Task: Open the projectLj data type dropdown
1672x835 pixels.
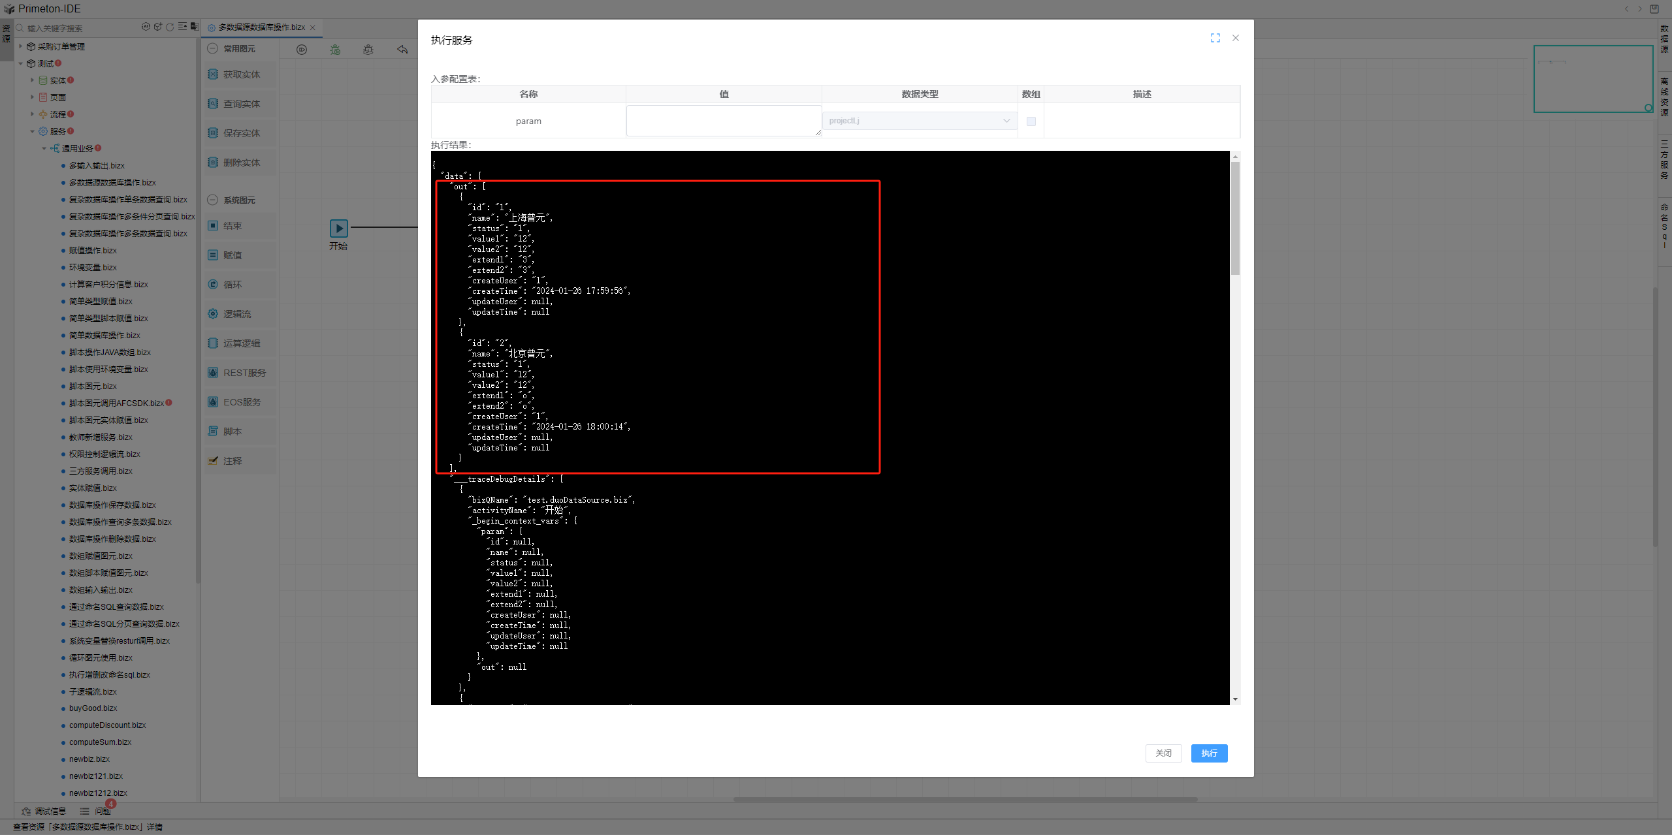Action: click(919, 121)
